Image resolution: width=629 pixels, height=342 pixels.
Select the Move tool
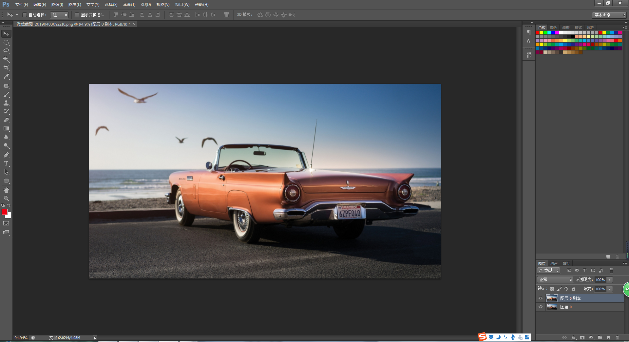tap(6, 34)
